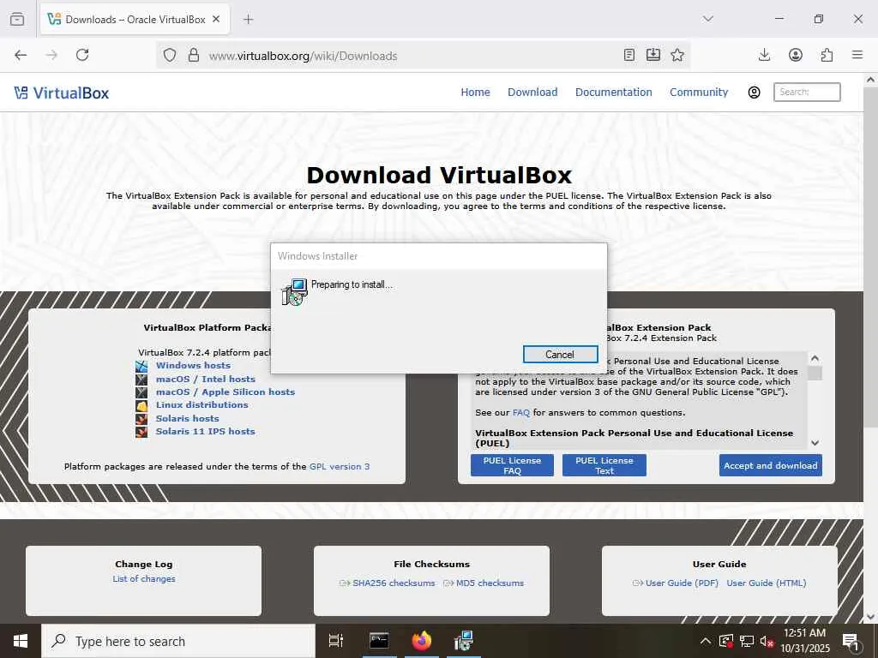
Task: Open Task View on the taskbar
Action: click(x=335, y=641)
